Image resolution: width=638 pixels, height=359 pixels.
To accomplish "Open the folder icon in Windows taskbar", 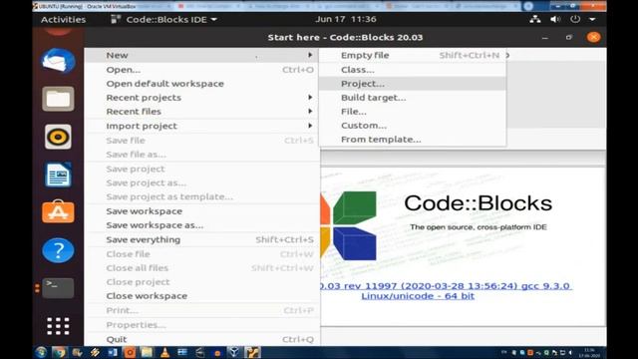I will click(x=147, y=352).
